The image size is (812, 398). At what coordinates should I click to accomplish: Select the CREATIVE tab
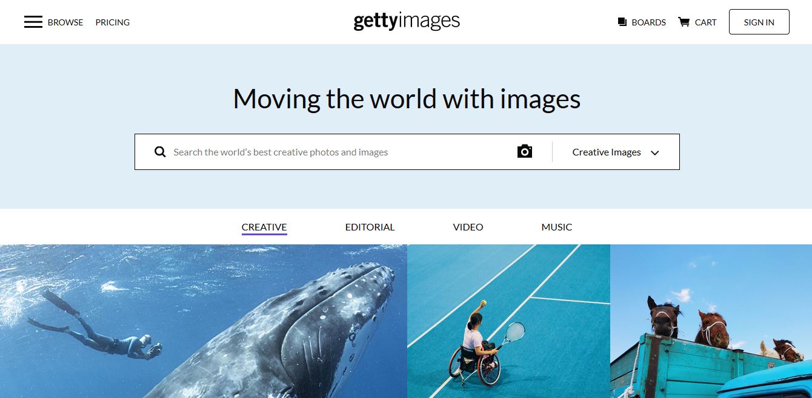[x=264, y=227]
